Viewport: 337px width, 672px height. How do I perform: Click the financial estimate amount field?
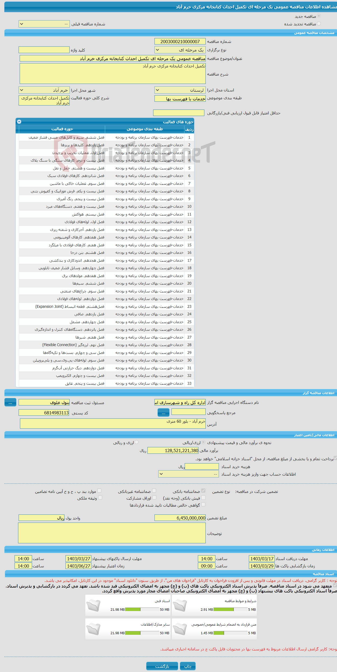pyautogui.click(x=173, y=450)
